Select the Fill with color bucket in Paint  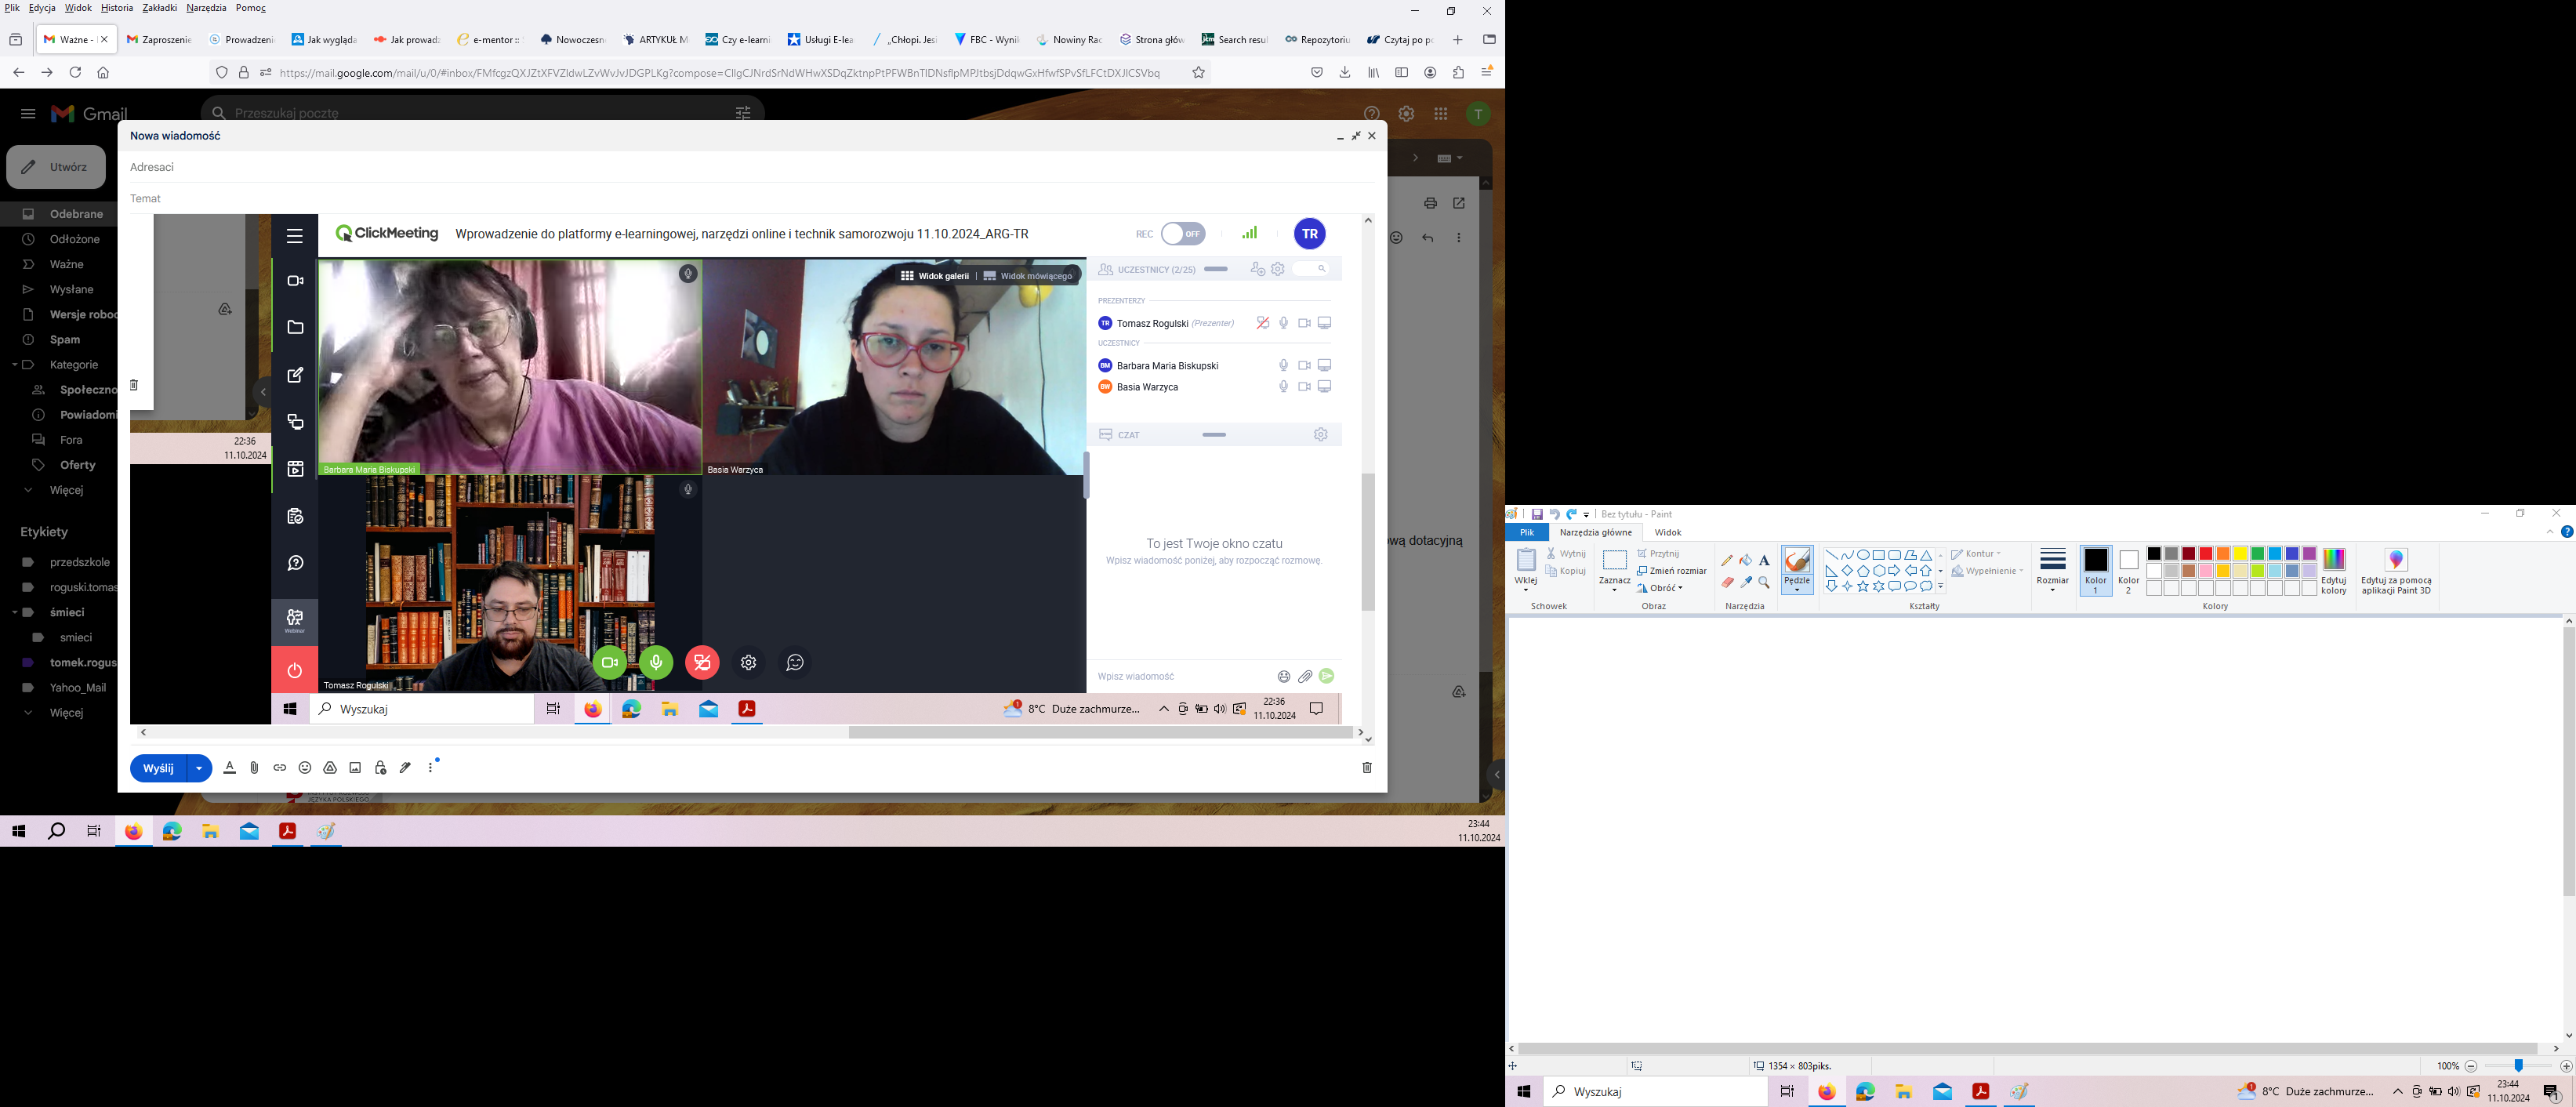(1745, 560)
